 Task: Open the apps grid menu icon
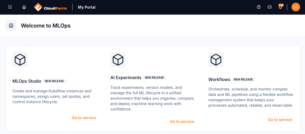click(10, 7)
